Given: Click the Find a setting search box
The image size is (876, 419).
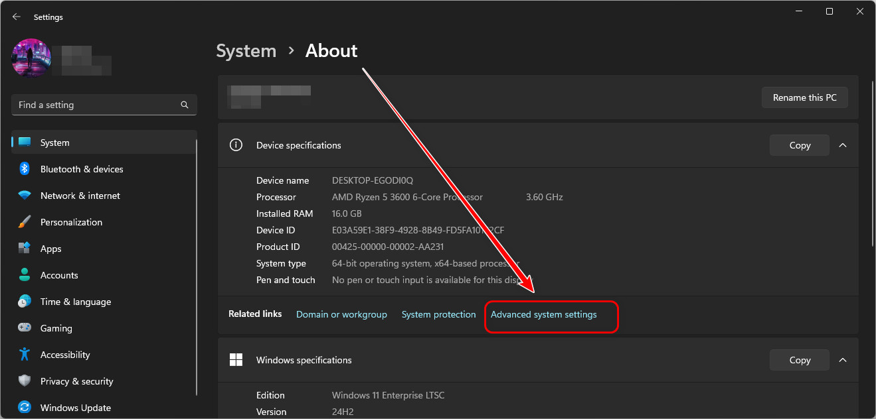Looking at the screenshot, I should click(96, 105).
